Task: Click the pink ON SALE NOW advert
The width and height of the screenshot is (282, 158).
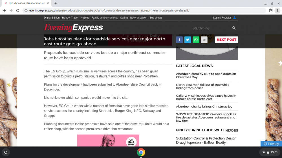Action: click(x=108, y=141)
